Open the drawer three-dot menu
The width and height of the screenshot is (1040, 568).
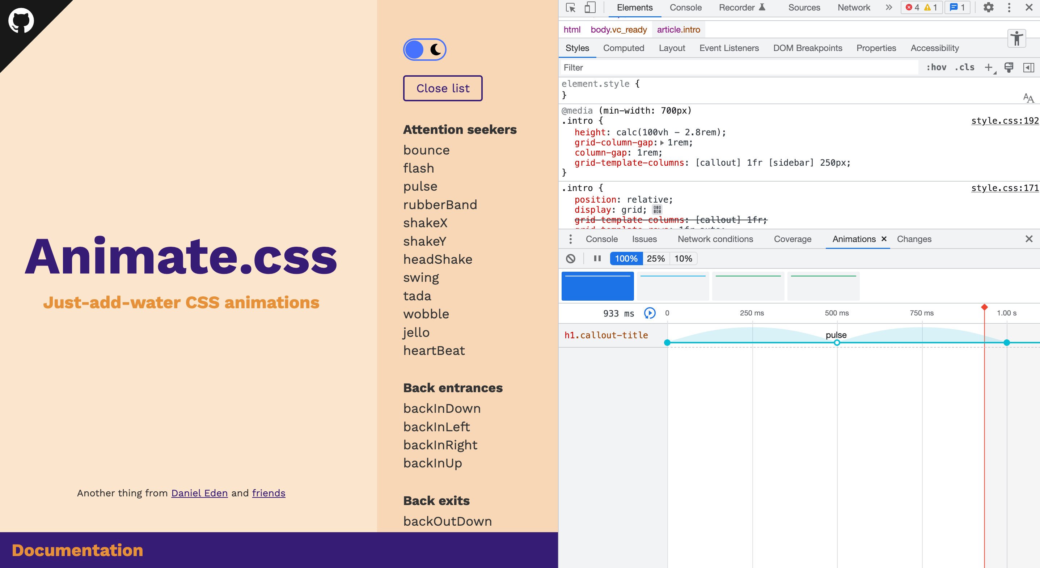pyautogui.click(x=570, y=239)
